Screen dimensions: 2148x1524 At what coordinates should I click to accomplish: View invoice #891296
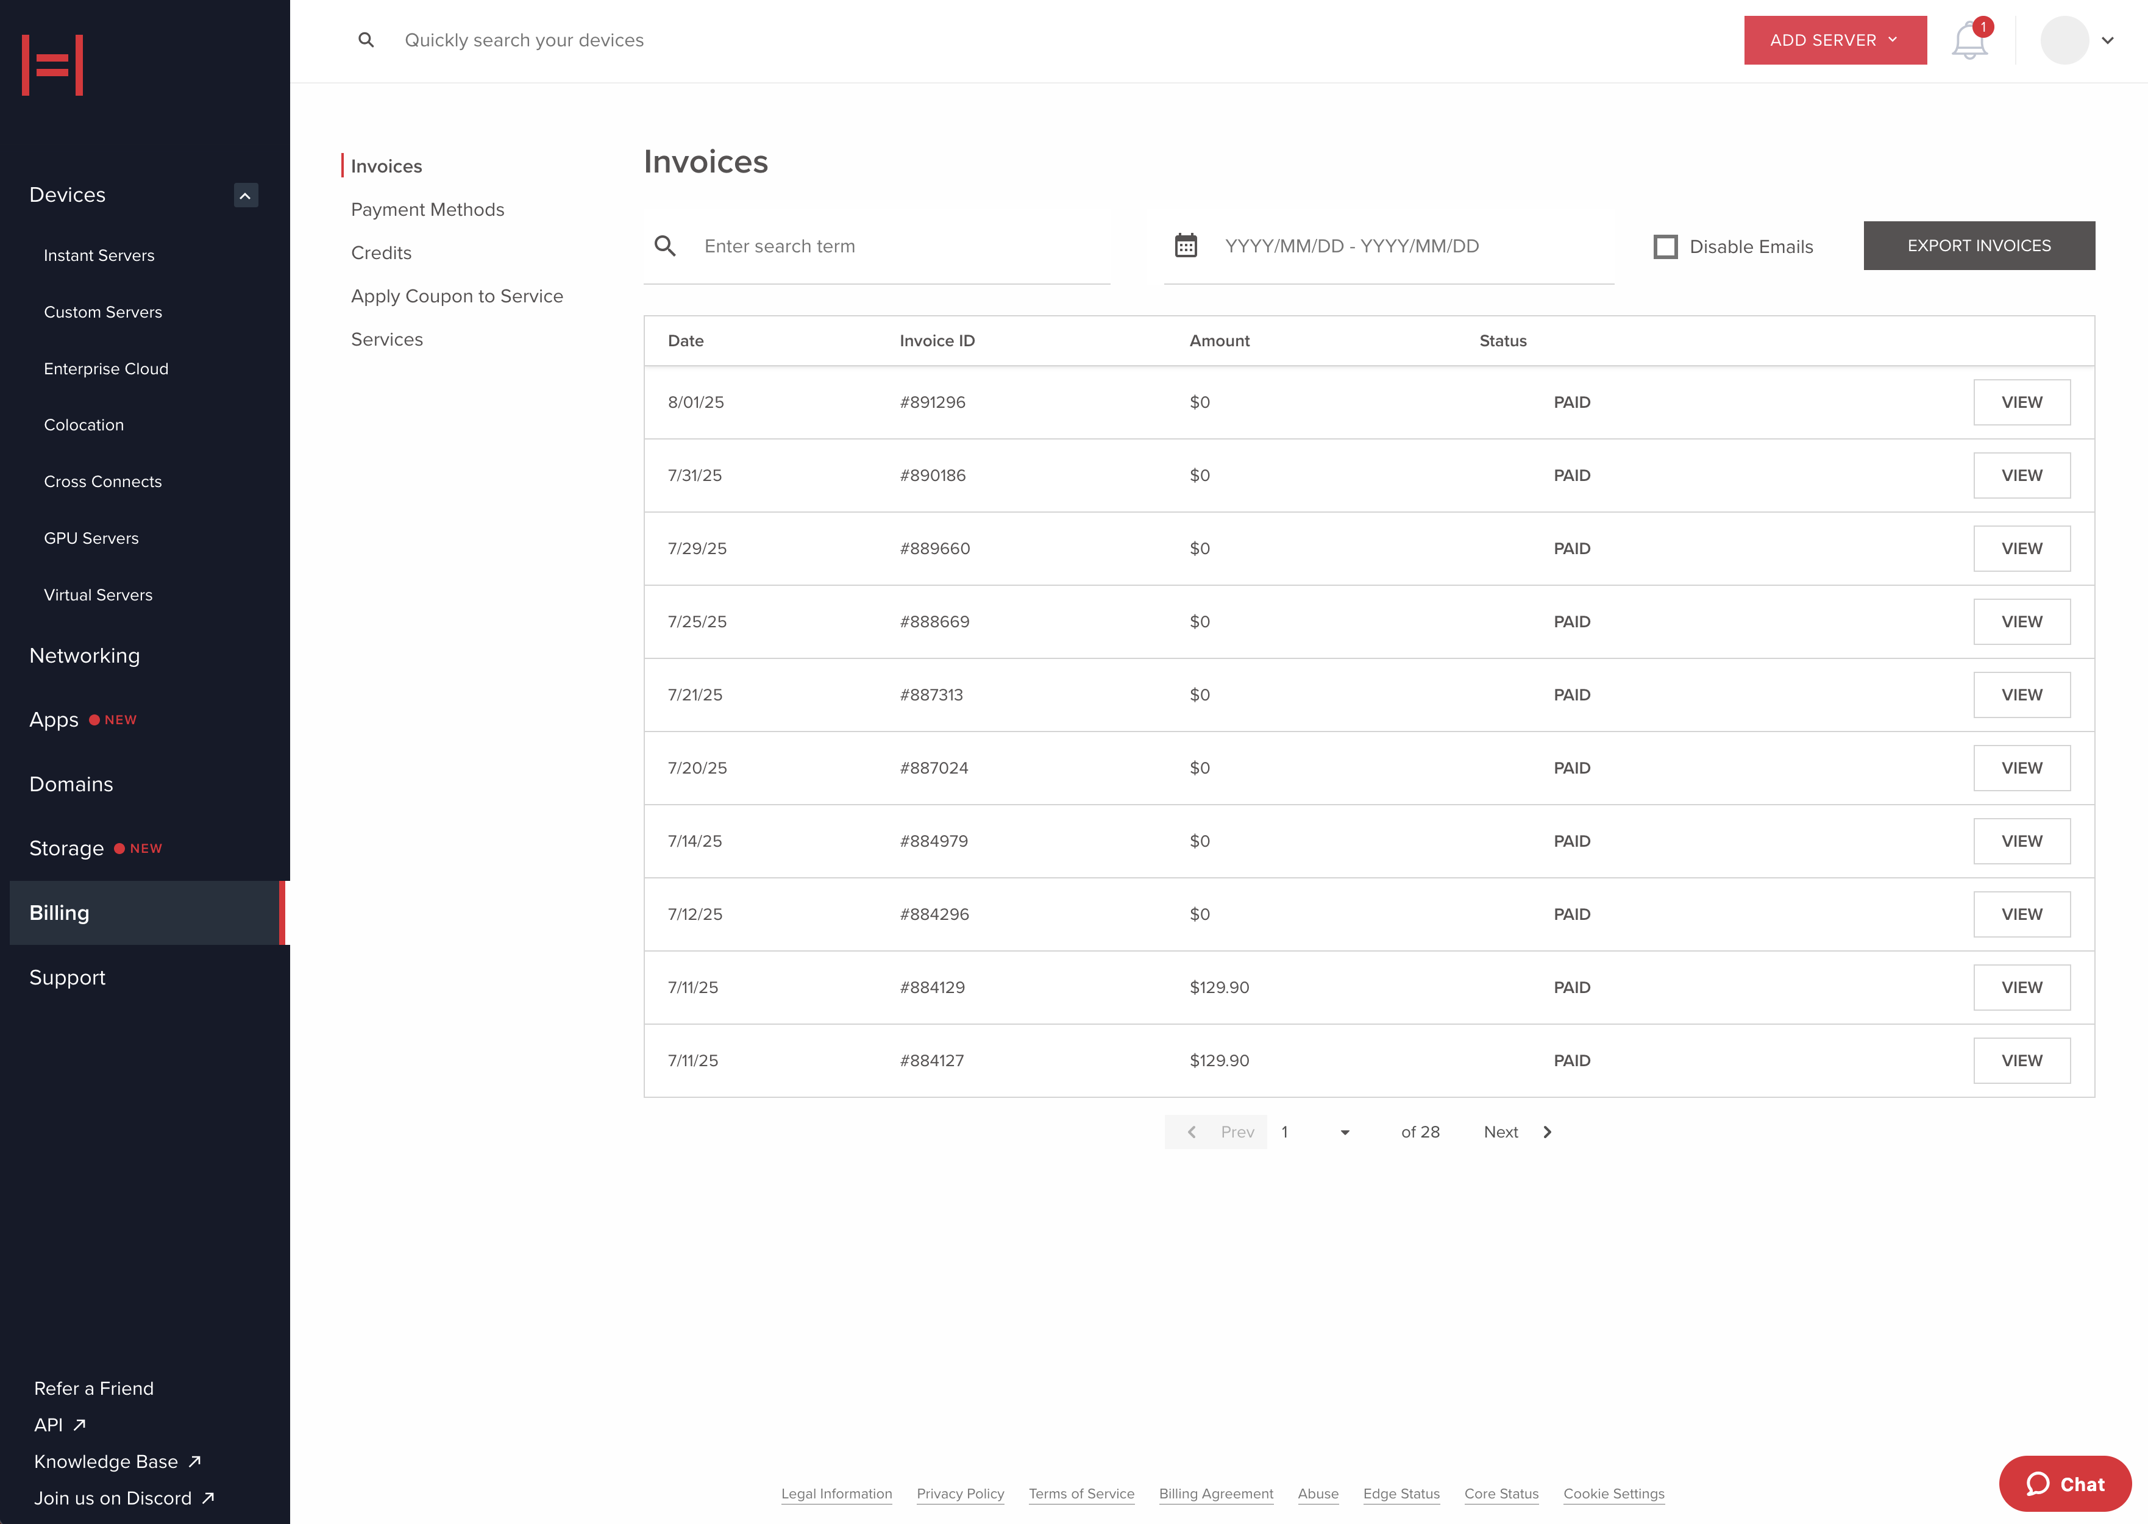(2021, 402)
